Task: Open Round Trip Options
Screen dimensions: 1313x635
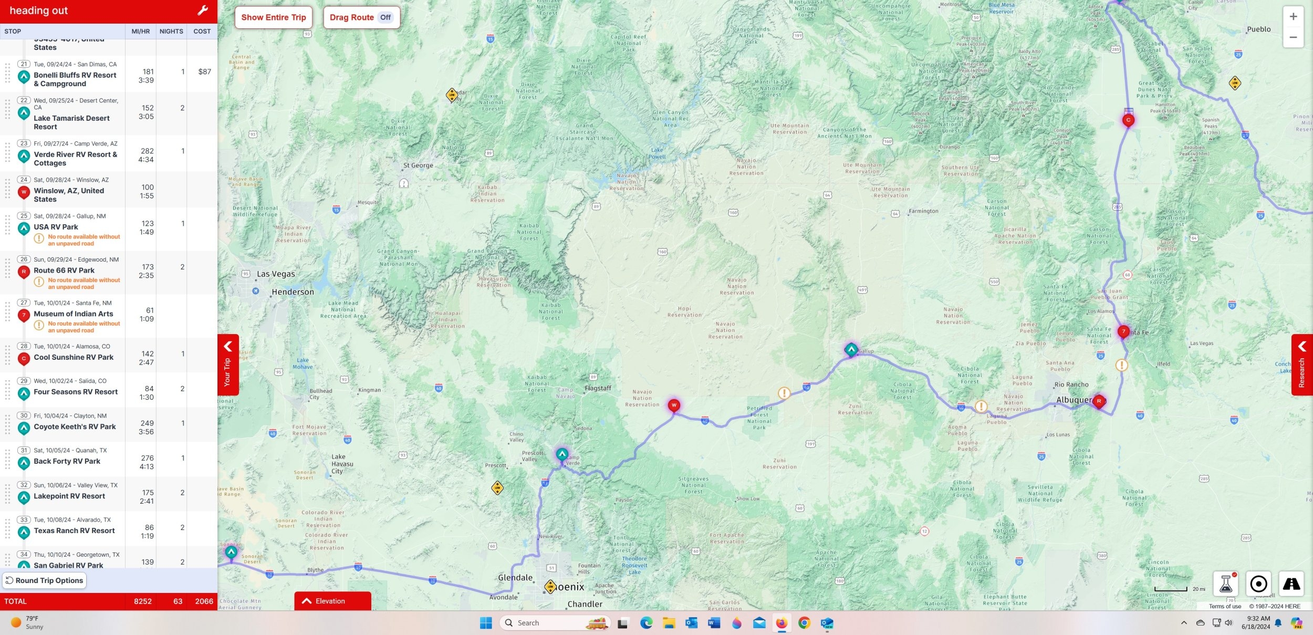Action: [44, 580]
